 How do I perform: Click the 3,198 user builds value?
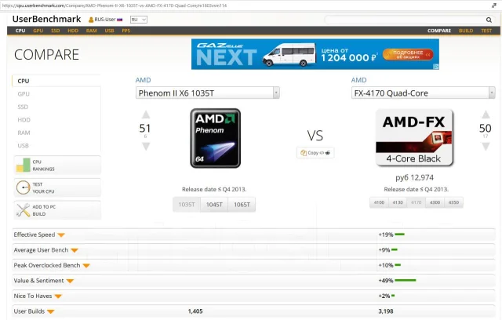(386, 311)
